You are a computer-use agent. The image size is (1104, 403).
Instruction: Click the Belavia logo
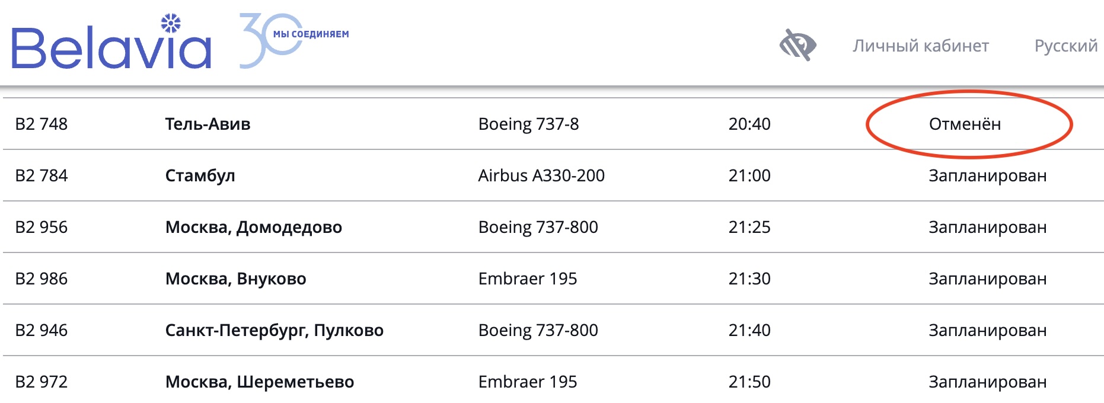point(111,43)
